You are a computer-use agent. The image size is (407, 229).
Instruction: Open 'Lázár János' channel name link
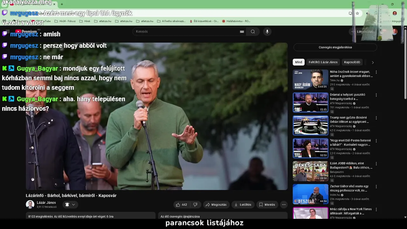pyautogui.click(x=46, y=203)
